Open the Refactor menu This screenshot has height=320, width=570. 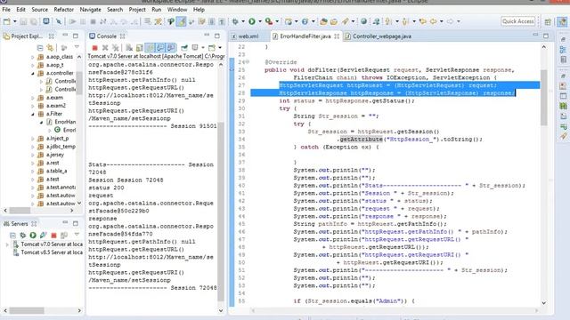click(x=63, y=10)
